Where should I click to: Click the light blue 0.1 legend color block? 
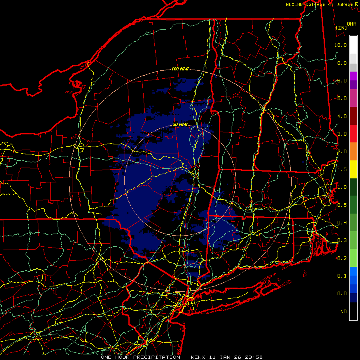pyautogui.click(x=353, y=271)
